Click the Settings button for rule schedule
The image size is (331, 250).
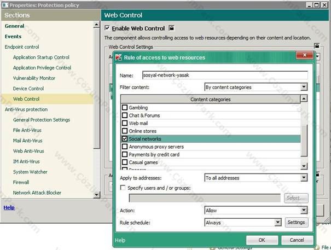point(297,222)
